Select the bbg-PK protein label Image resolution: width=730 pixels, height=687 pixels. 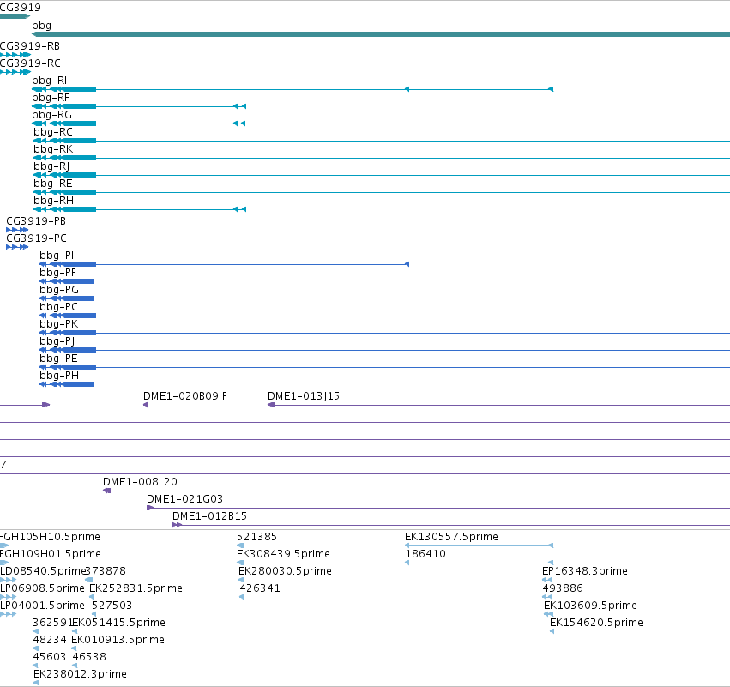tap(58, 324)
